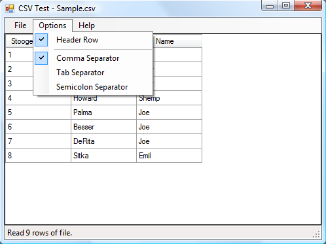Click the CSV Test application icon
Viewport: 326px width, 244px height.
(x=10, y=9)
